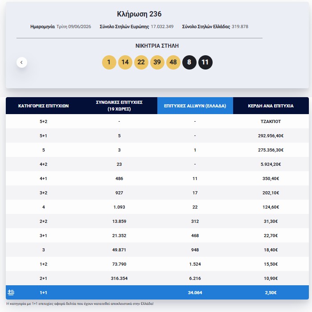Click prize amount 31,30€
This screenshot has width=312, height=312.
coord(271,221)
